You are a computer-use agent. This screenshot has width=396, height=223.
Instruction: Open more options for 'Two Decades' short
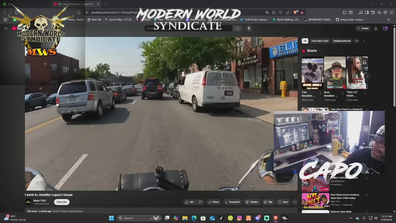320,93
